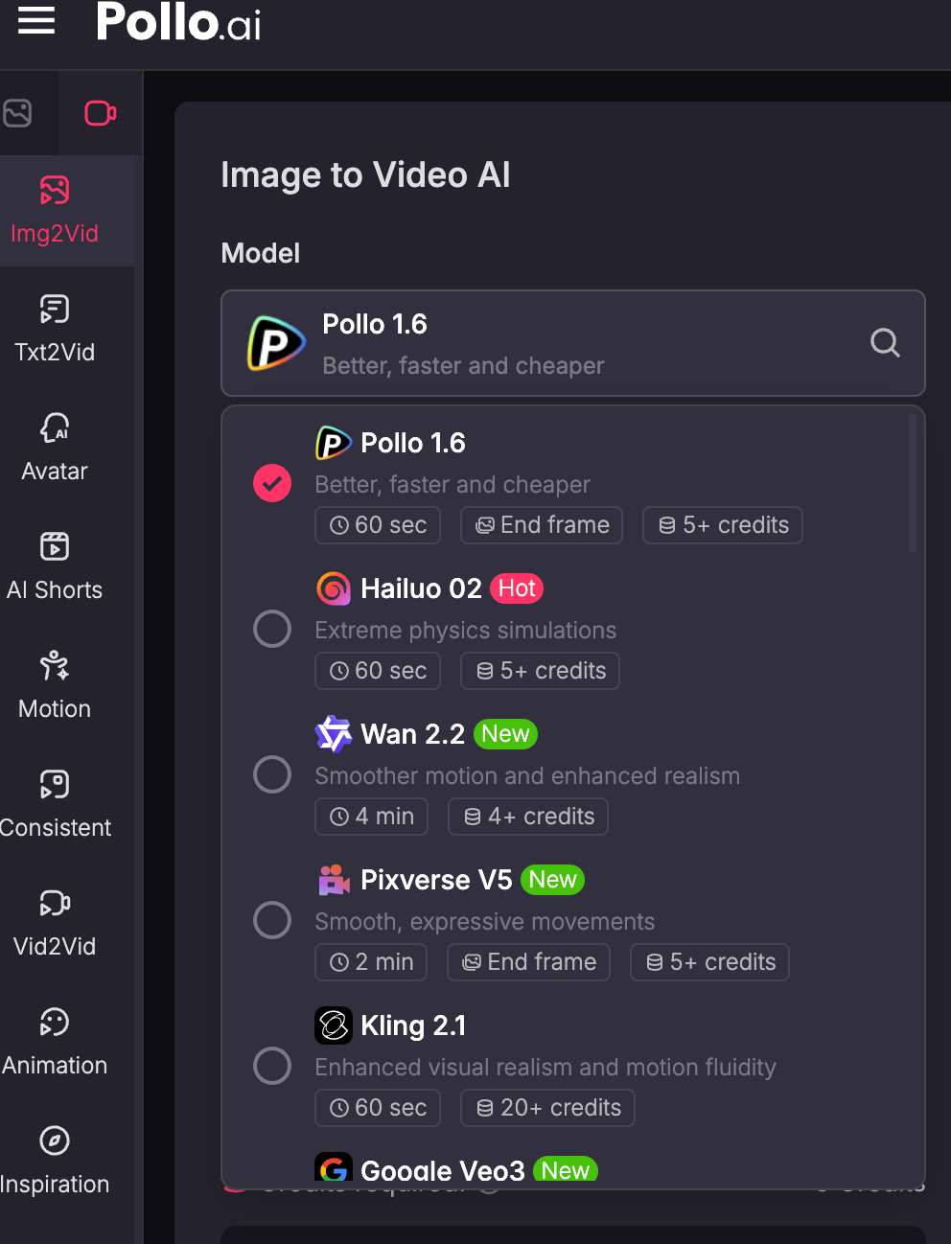Open AI Shorts from the sidebar
Viewport: 951px width, 1244px height.
coord(54,566)
